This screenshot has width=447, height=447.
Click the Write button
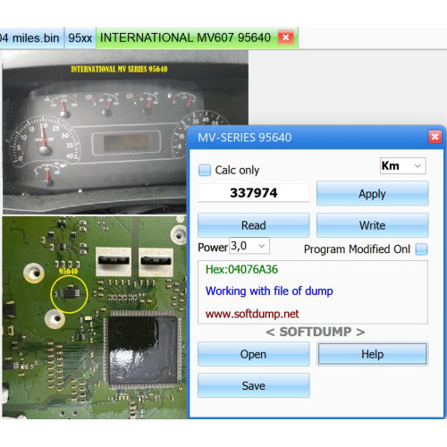coord(373,225)
